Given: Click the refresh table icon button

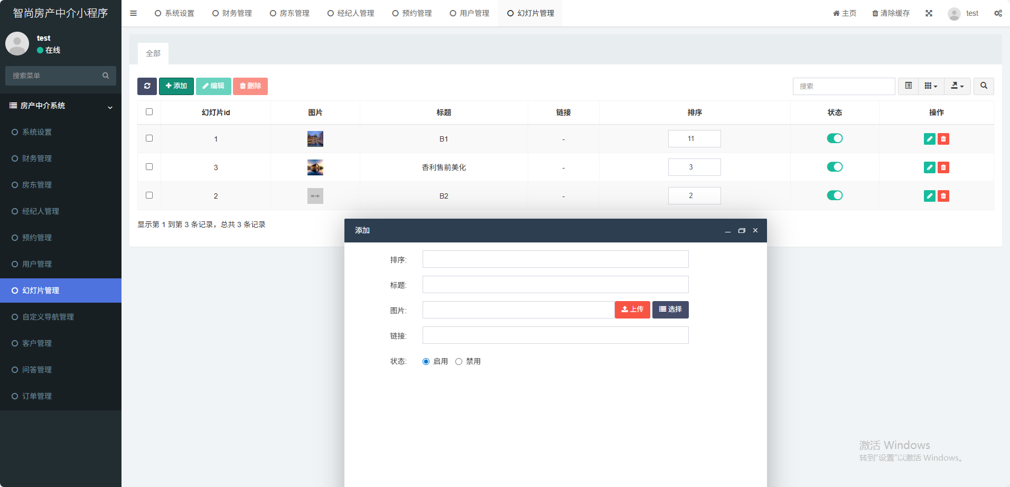Looking at the screenshot, I should click(x=147, y=86).
